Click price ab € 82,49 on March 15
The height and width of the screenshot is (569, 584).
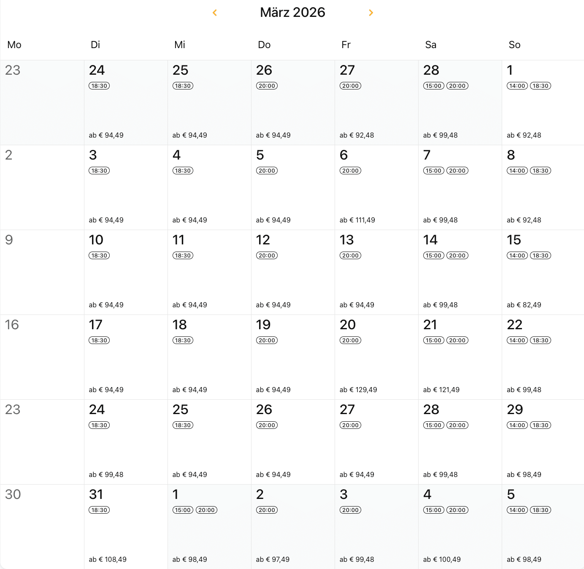click(x=524, y=305)
